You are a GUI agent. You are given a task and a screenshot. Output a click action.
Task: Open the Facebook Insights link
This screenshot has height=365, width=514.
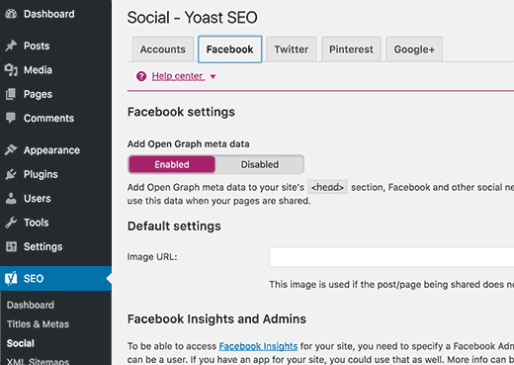pyautogui.click(x=258, y=346)
